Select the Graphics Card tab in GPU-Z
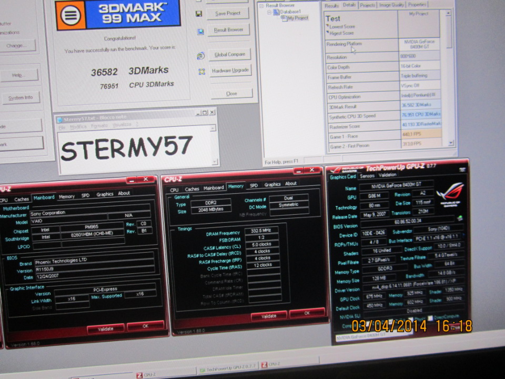The height and width of the screenshot is (379, 505). click(x=342, y=177)
